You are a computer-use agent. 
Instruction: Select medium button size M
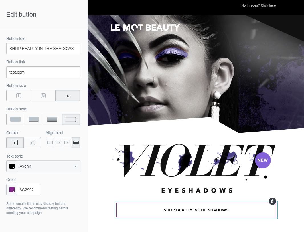43,96
